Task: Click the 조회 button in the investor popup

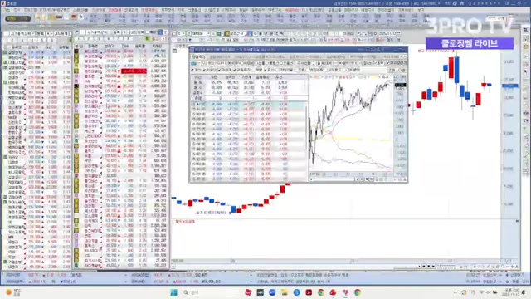Action: pos(392,70)
